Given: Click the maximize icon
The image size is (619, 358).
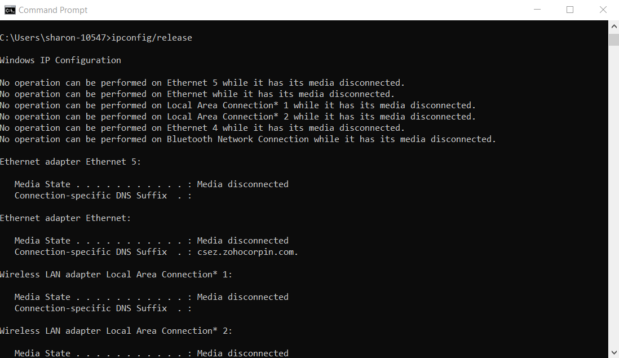Looking at the screenshot, I should (570, 10).
